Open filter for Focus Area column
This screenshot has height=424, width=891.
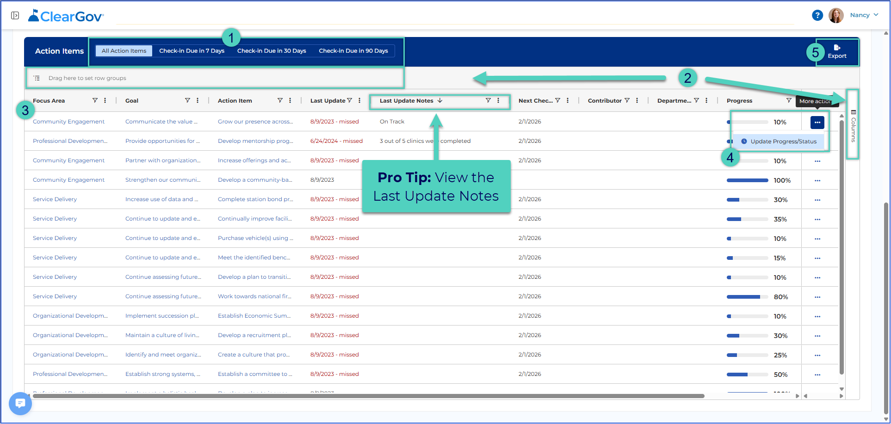coord(95,100)
